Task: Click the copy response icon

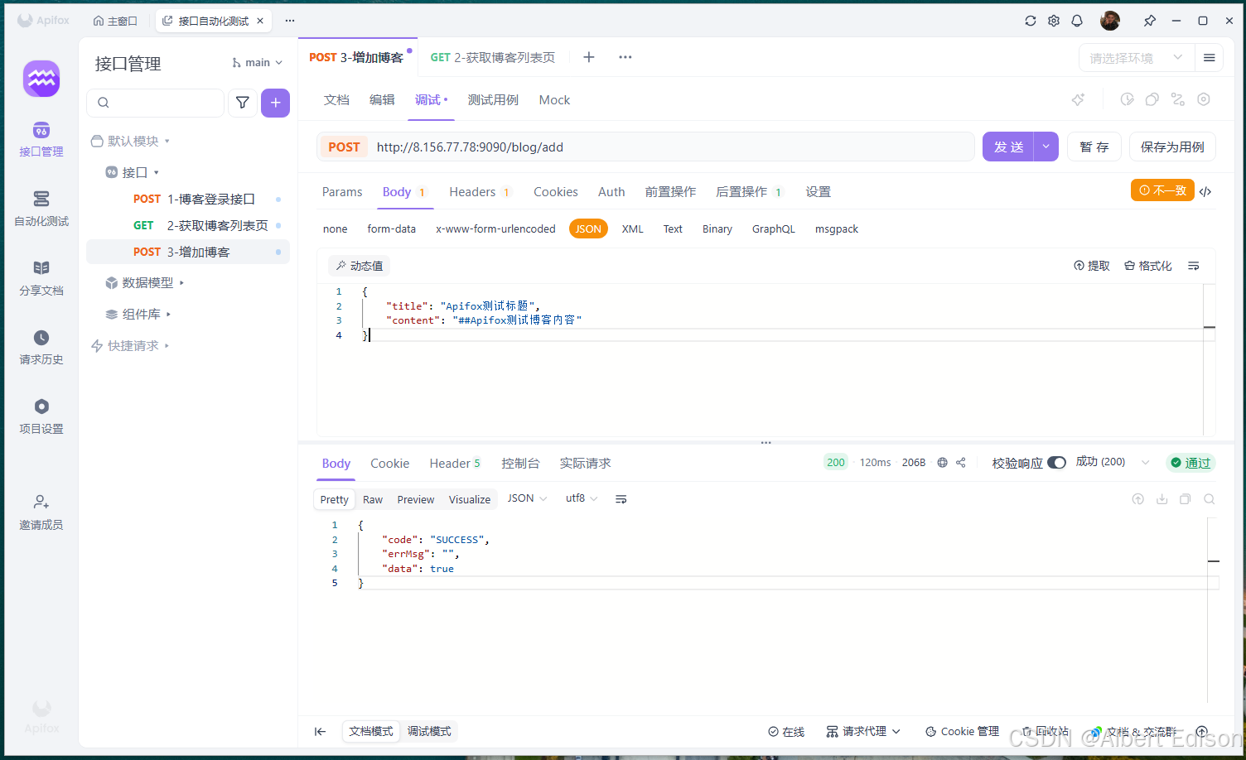Action: (1186, 499)
